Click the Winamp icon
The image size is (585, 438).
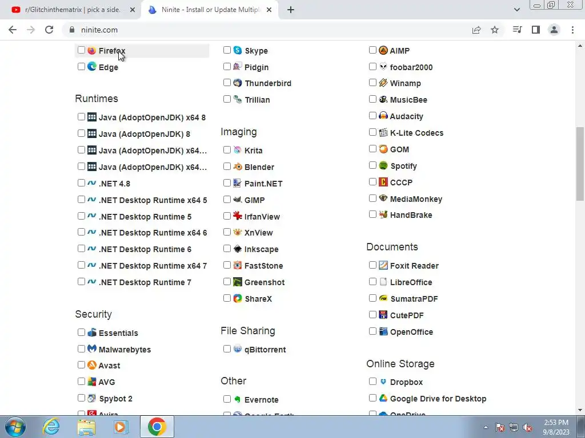(x=383, y=83)
